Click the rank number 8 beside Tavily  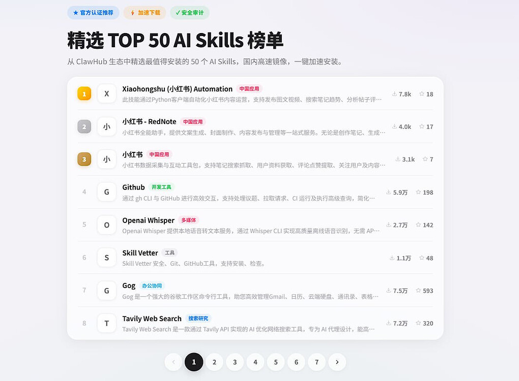[84, 323]
